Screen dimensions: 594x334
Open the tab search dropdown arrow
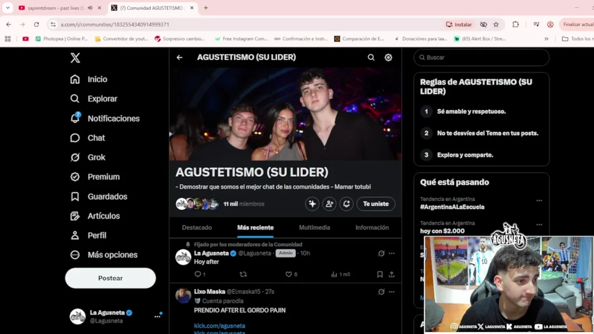[7, 8]
